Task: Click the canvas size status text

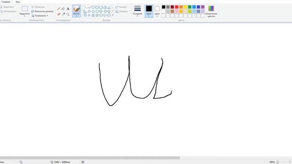Action: [x=62, y=162]
